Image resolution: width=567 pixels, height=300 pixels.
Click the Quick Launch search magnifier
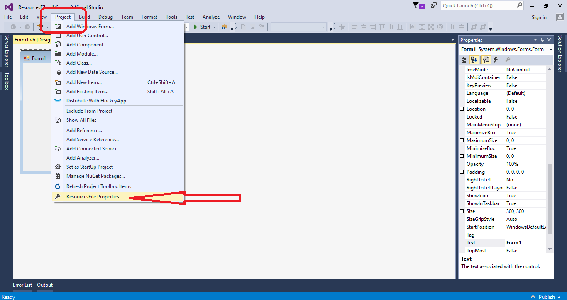tap(519, 5)
